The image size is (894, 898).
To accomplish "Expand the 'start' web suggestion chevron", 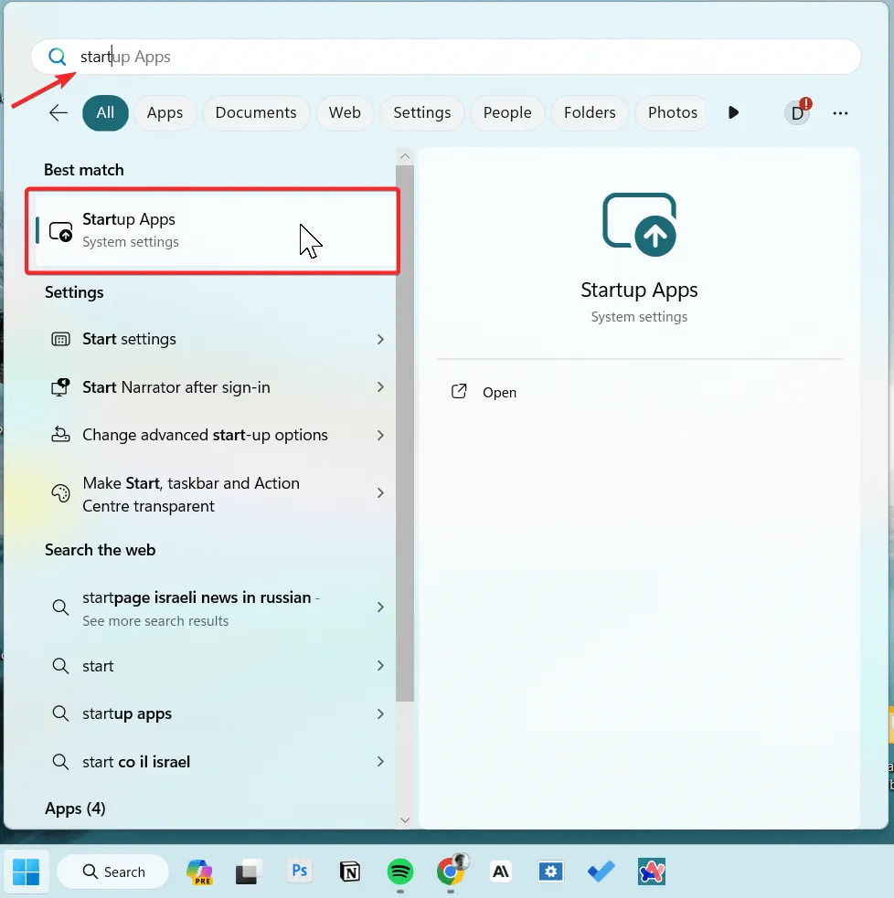I will [380, 665].
